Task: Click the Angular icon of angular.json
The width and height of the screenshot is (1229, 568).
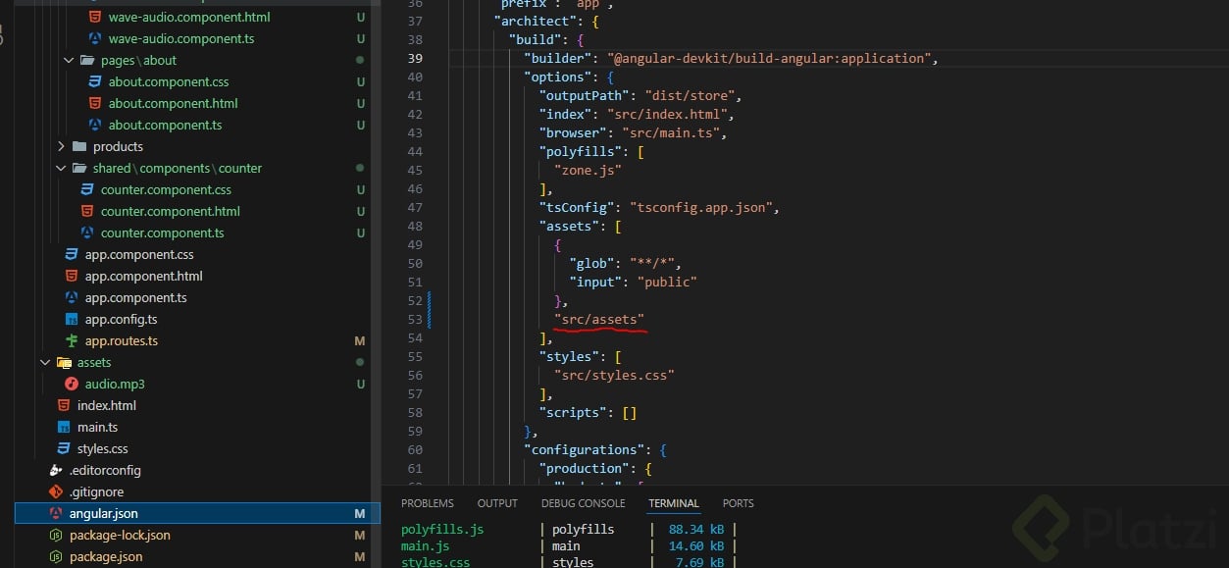Action: pyautogui.click(x=55, y=513)
